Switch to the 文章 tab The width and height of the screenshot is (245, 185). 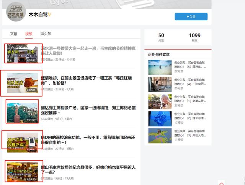tap(13, 34)
